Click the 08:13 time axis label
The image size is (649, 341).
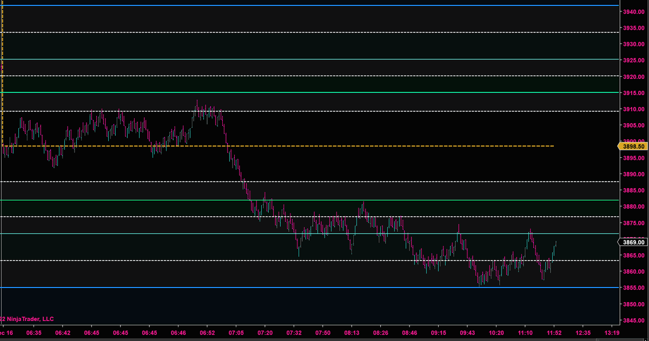352,333
